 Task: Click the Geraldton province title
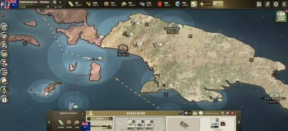136,113
